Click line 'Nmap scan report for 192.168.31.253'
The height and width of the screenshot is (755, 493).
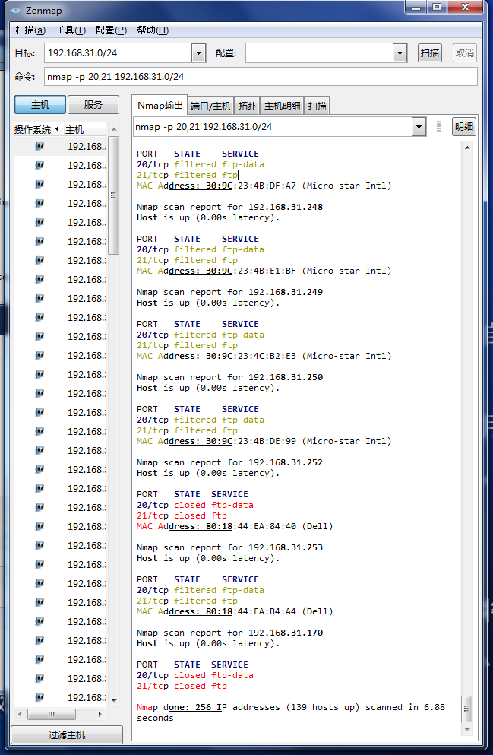click(x=230, y=548)
